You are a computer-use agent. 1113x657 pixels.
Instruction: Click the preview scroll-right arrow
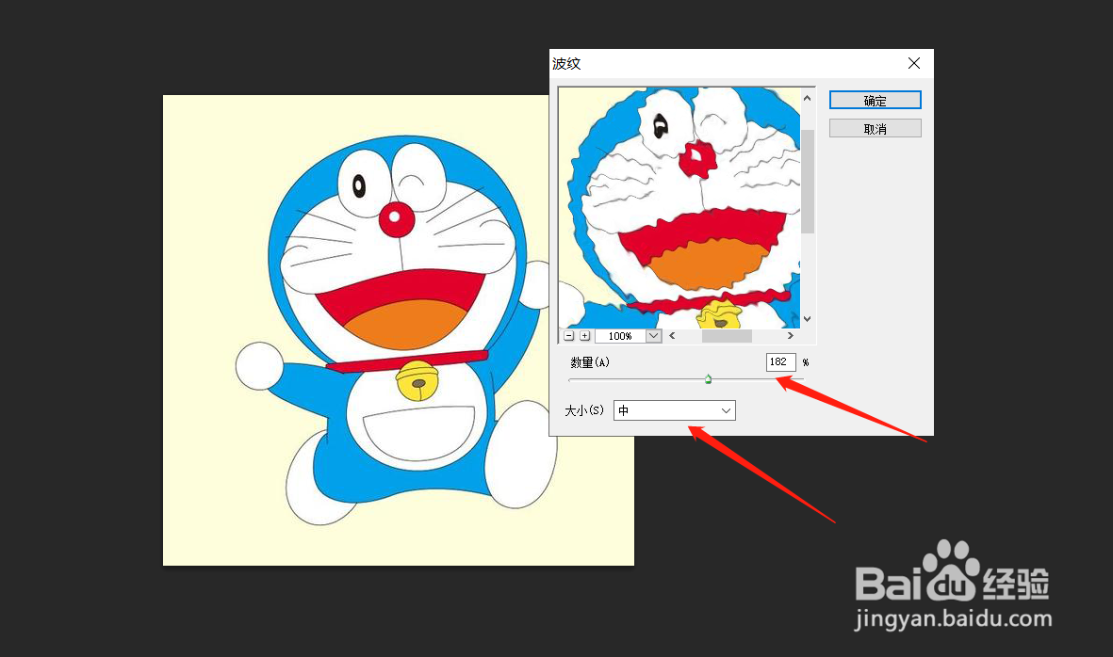point(790,336)
